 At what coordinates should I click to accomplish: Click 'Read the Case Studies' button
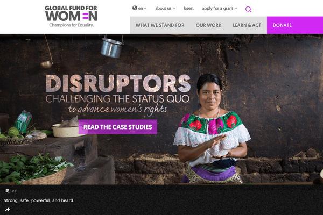point(117,127)
